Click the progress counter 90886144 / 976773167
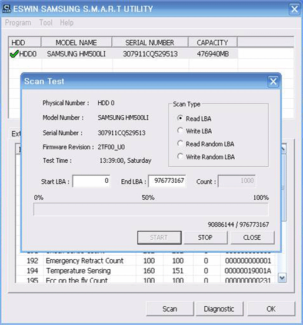 (238, 225)
